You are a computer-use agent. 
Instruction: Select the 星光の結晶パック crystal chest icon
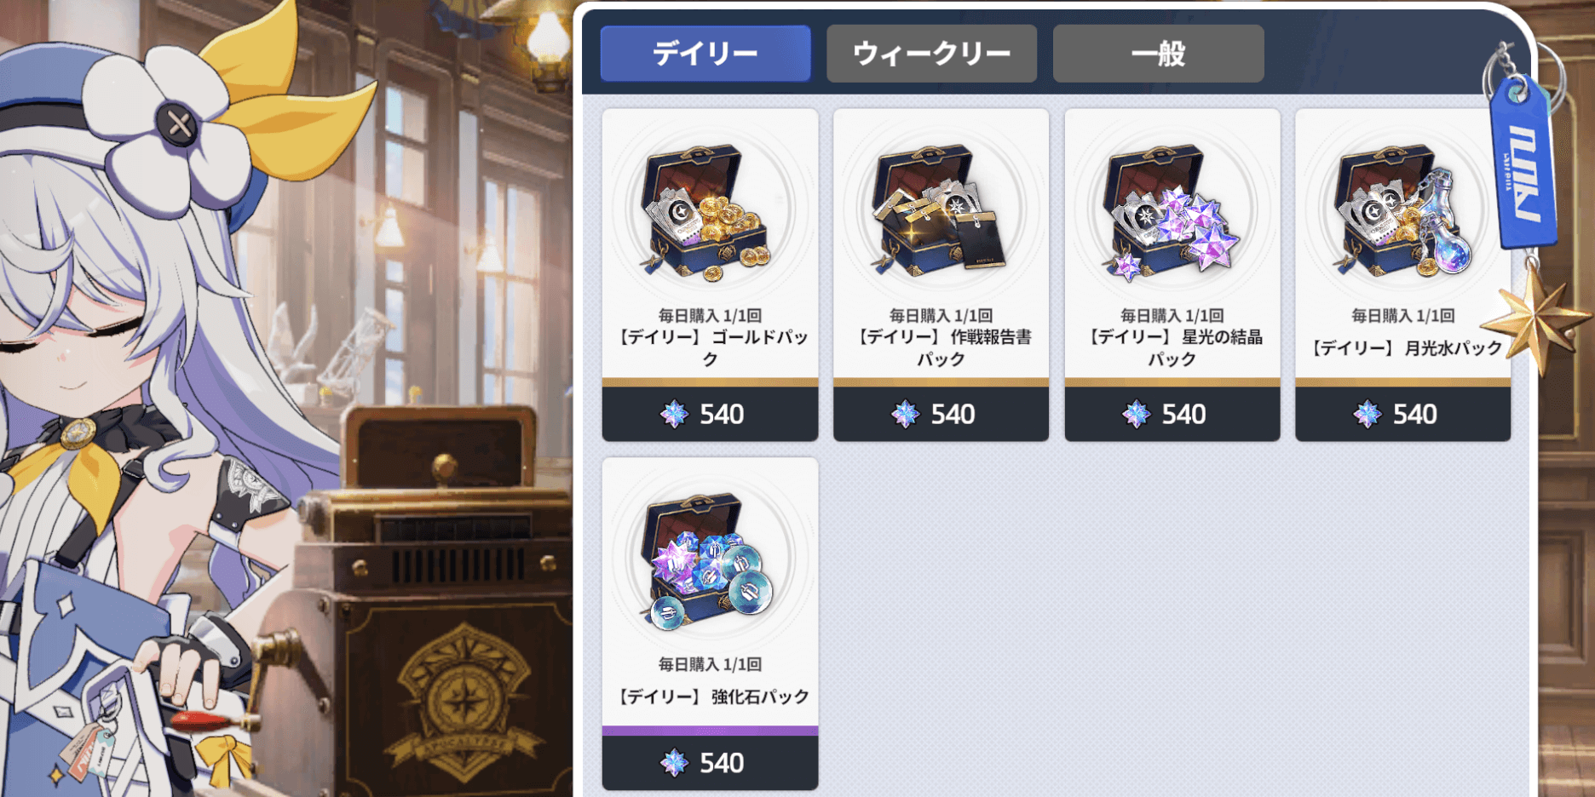(1172, 211)
